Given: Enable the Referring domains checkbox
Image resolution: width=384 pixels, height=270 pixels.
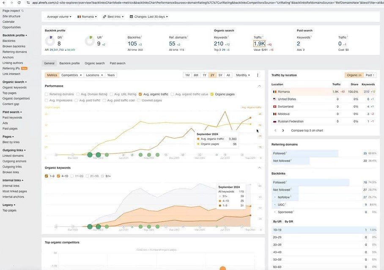Looking at the screenshot, I should (47, 94).
